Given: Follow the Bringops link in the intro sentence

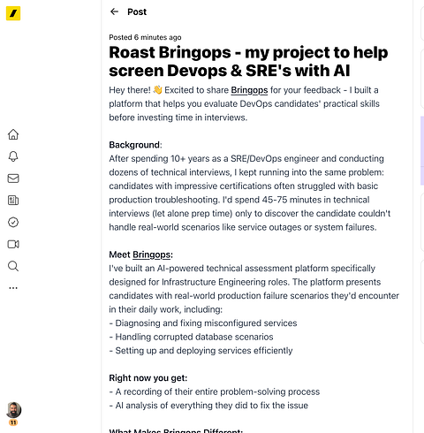Looking at the screenshot, I should pos(249,90).
